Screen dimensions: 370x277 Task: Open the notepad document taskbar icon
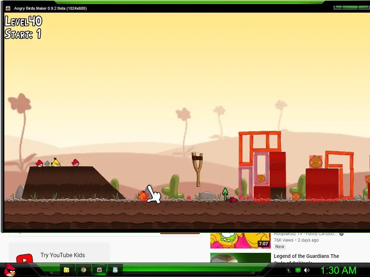coord(115,270)
